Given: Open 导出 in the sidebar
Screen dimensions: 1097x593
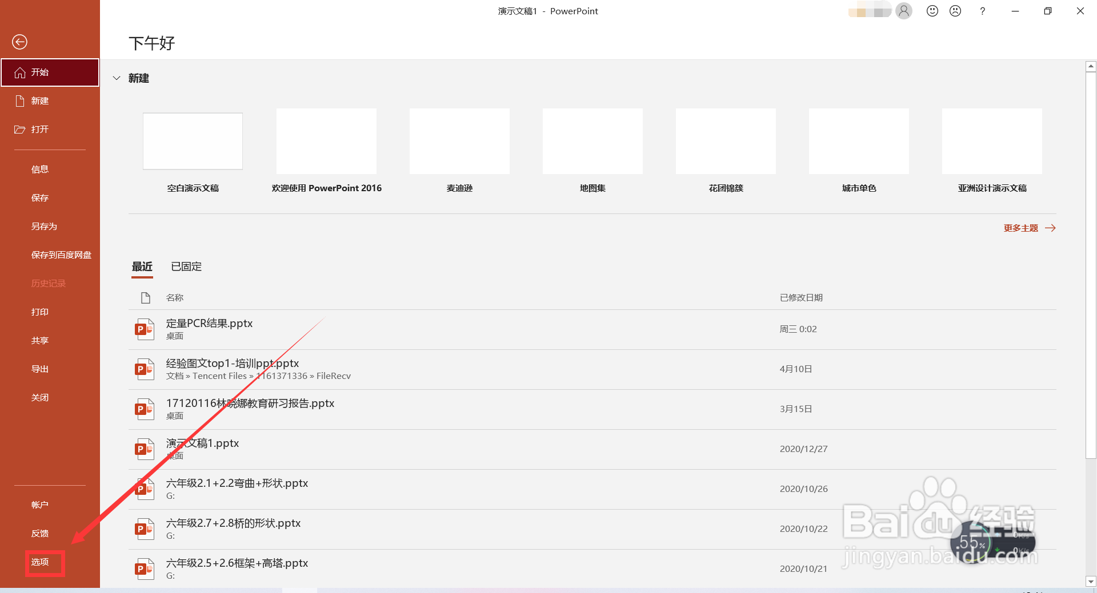Looking at the screenshot, I should (50, 369).
